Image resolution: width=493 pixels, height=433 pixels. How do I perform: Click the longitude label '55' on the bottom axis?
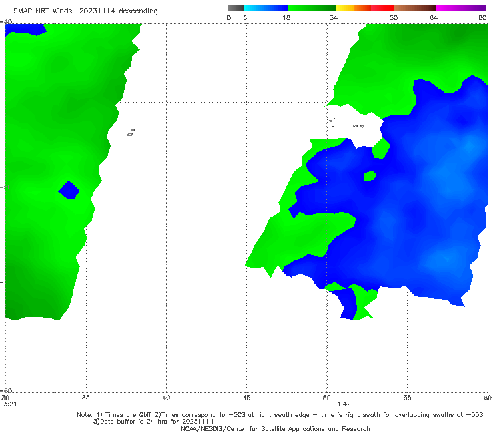407,398
